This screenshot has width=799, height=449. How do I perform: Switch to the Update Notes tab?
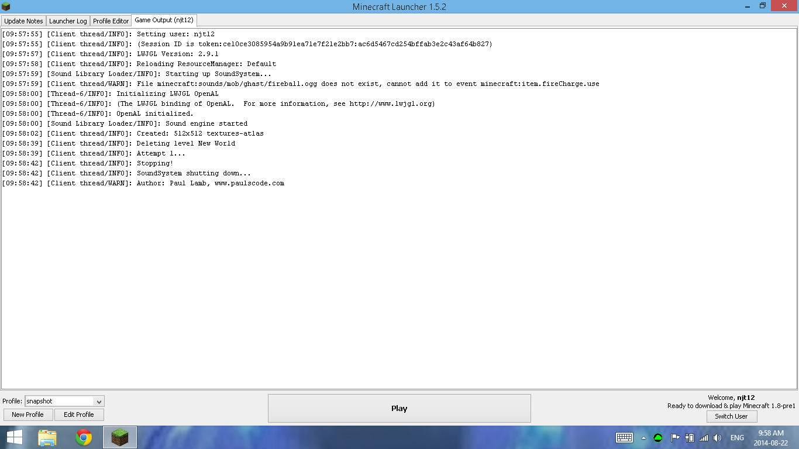23,21
